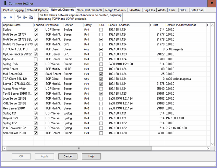Switch to the Serial Port Channels tab
Image resolution: width=217 pixels, height=168 pixels.
tap(90, 10)
